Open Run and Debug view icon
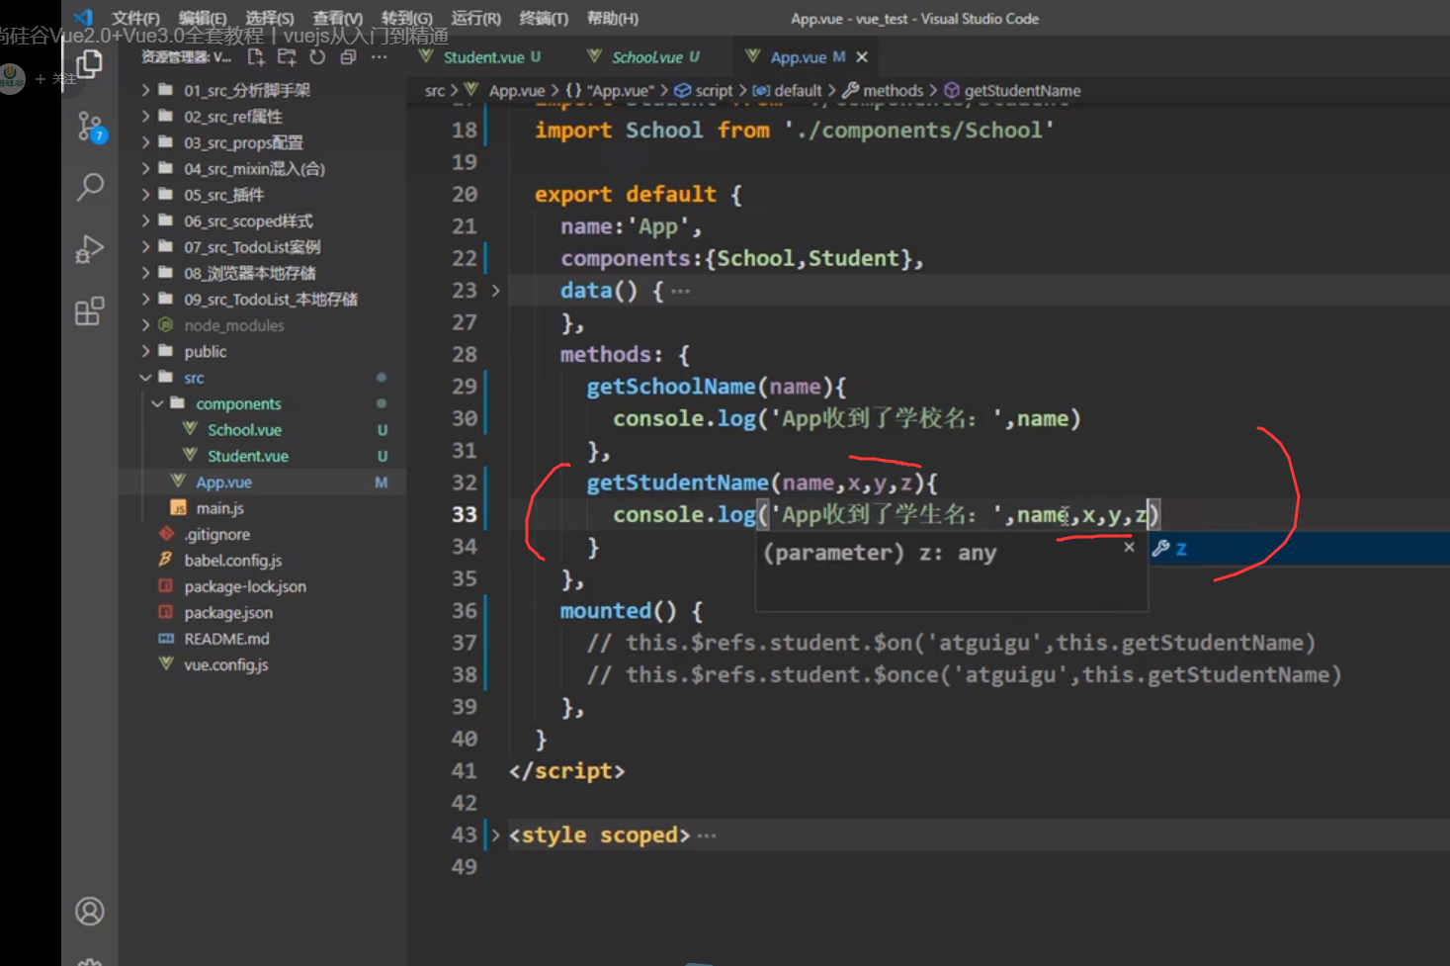 [x=90, y=249]
